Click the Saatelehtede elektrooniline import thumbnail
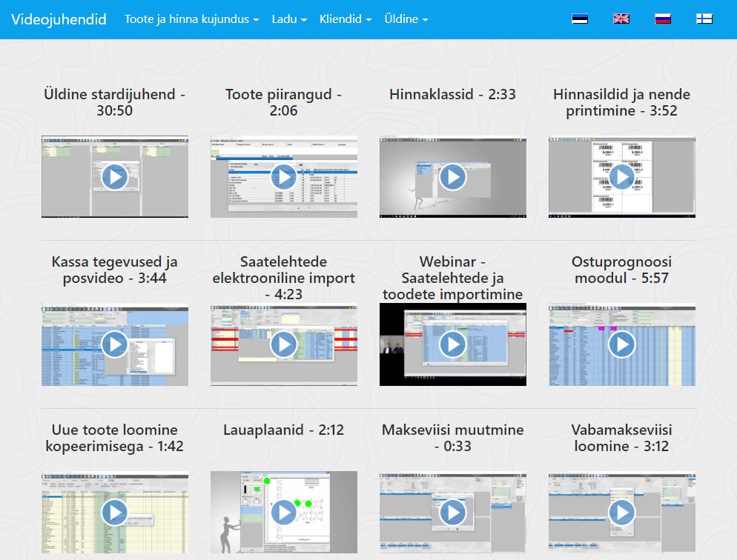The image size is (737, 560). tap(283, 344)
